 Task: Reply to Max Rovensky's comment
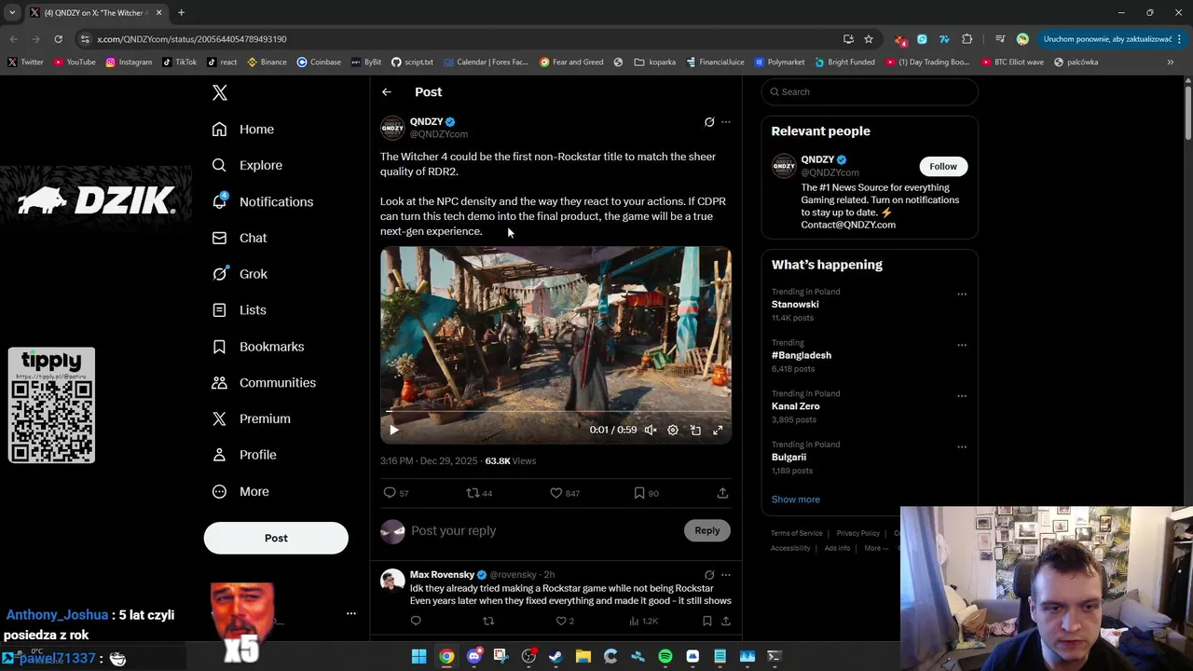click(x=416, y=621)
